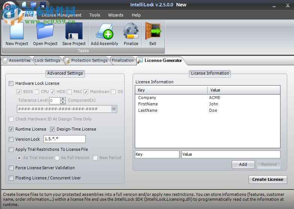Switch to the Assemblies tab
This screenshot has height=209, width=294.
17,60
